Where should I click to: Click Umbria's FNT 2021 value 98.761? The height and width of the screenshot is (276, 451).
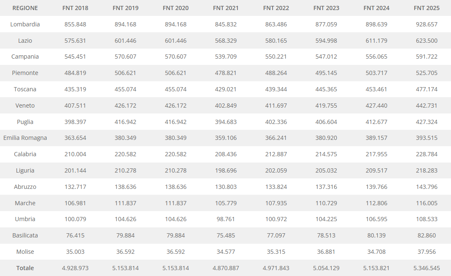[x=226, y=219]
